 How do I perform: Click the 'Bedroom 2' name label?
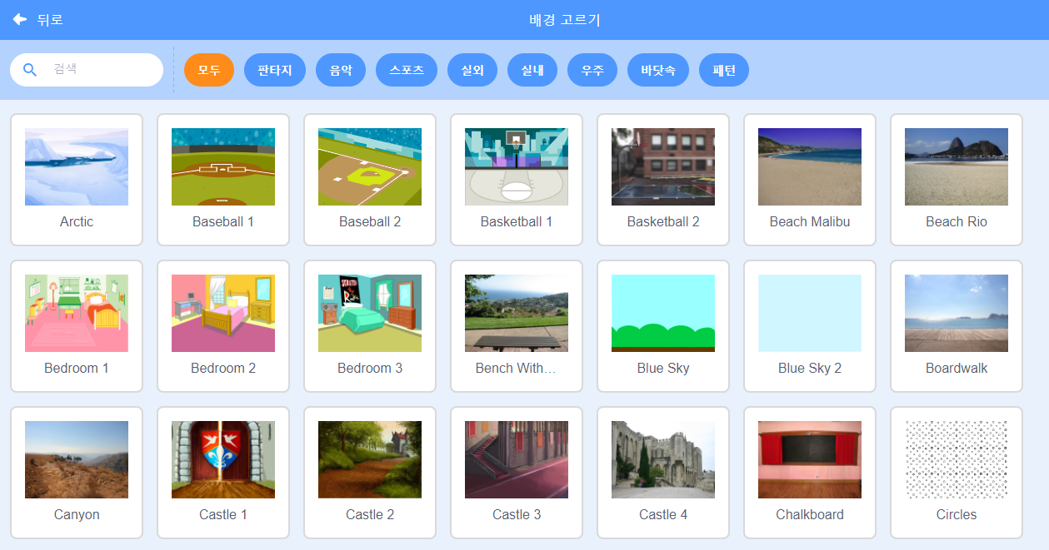tap(223, 368)
